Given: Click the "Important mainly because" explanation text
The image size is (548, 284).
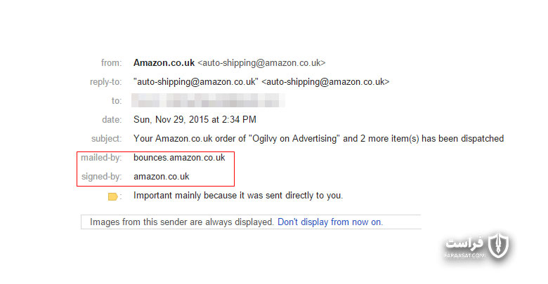Looking at the screenshot, I should click(238, 196).
